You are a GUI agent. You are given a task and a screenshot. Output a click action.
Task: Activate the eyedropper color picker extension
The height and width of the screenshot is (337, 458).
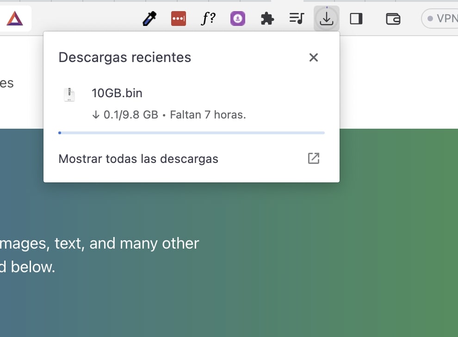tap(149, 19)
